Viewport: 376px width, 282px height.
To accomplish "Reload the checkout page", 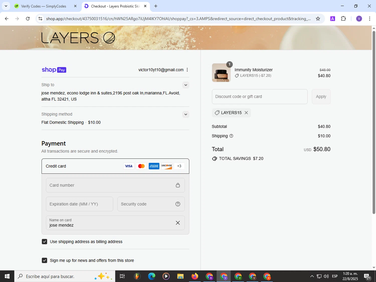I will pos(28,19).
